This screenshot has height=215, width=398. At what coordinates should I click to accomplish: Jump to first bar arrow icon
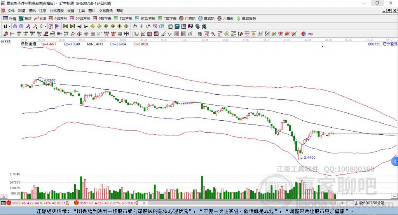(65, 26)
